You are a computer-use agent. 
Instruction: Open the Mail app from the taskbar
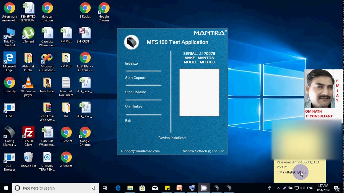click(155, 188)
